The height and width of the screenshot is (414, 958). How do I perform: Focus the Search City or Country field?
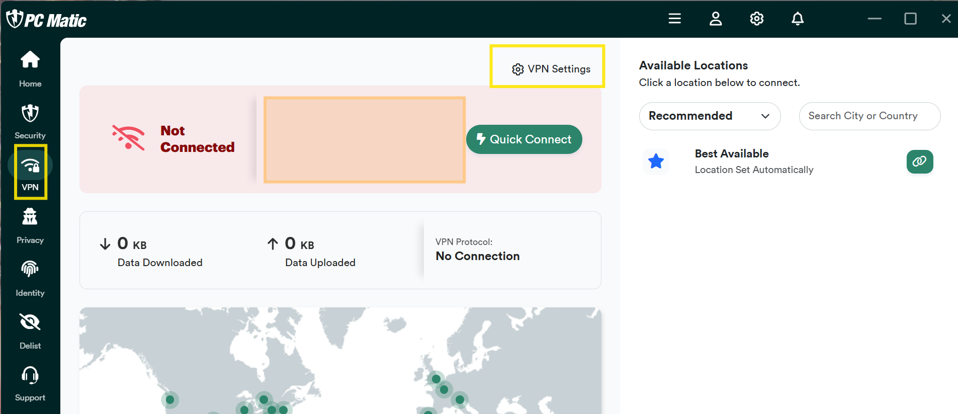coord(869,116)
